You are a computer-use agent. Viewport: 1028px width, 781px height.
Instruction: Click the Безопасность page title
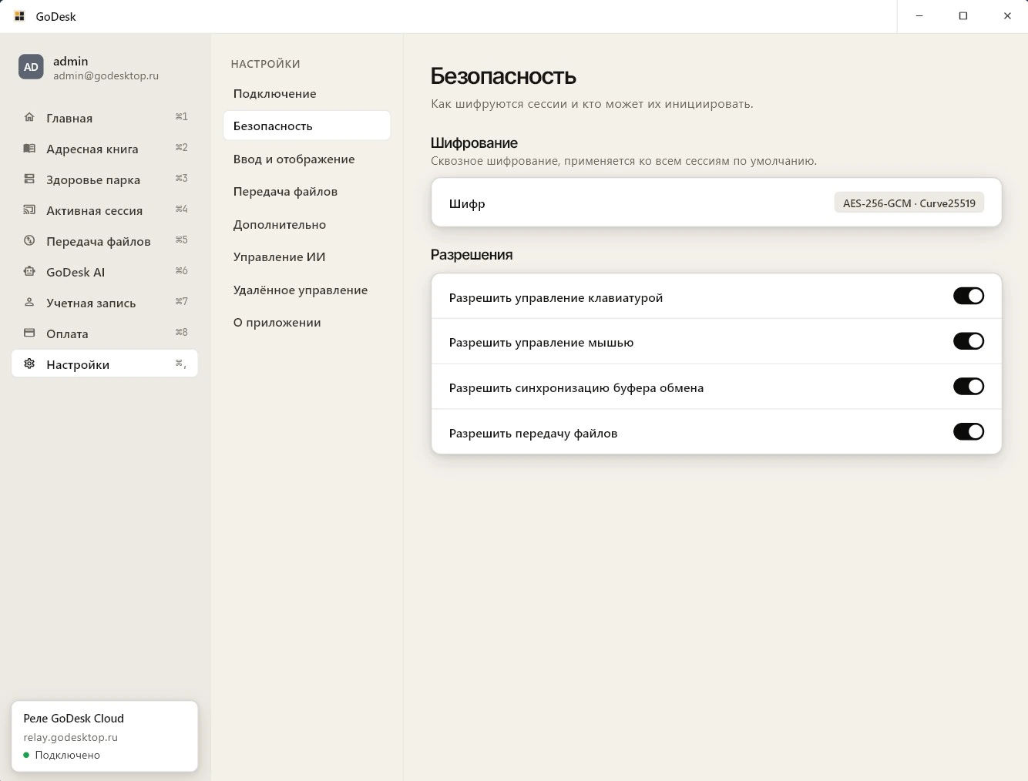pyautogui.click(x=503, y=75)
